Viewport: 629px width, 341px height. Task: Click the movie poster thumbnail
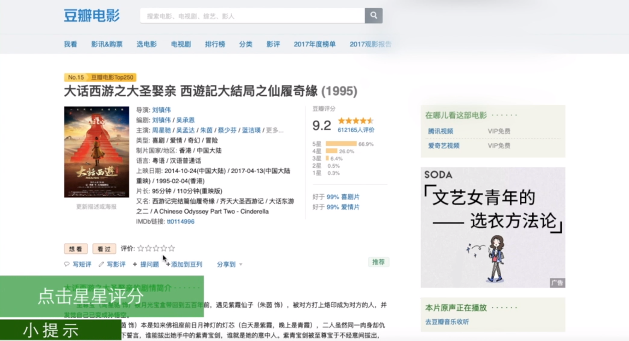coord(96,152)
